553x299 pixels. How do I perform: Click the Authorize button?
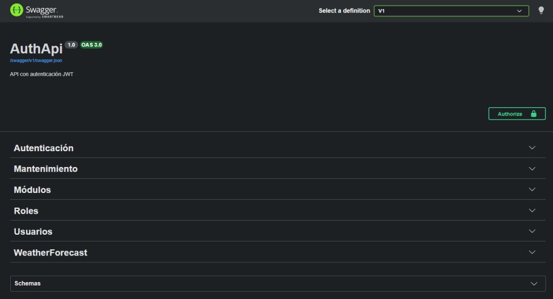(516, 114)
